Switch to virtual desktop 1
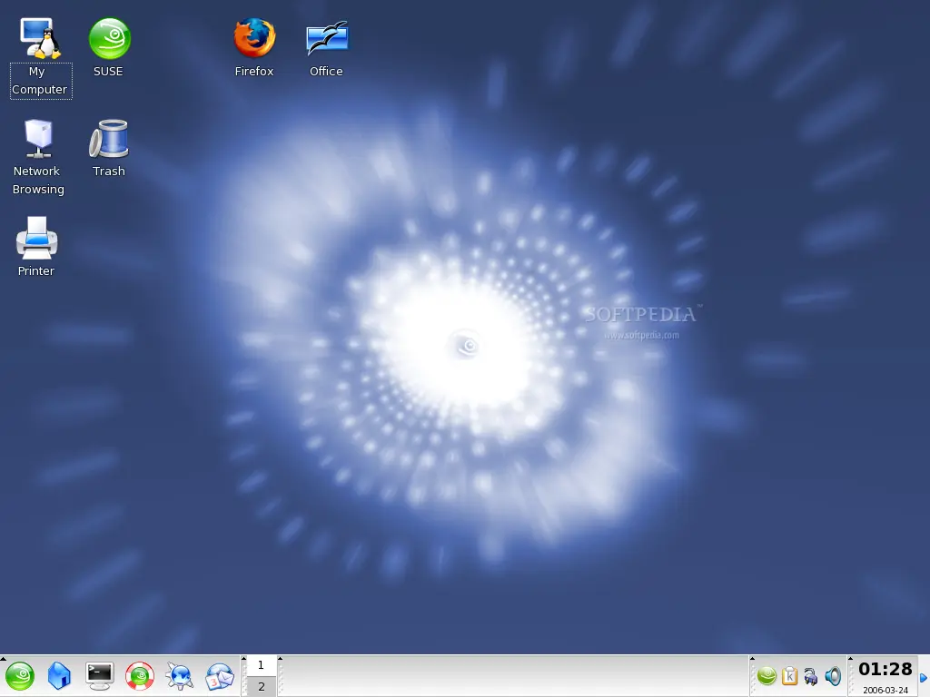930x697 pixels. point(261,665)
